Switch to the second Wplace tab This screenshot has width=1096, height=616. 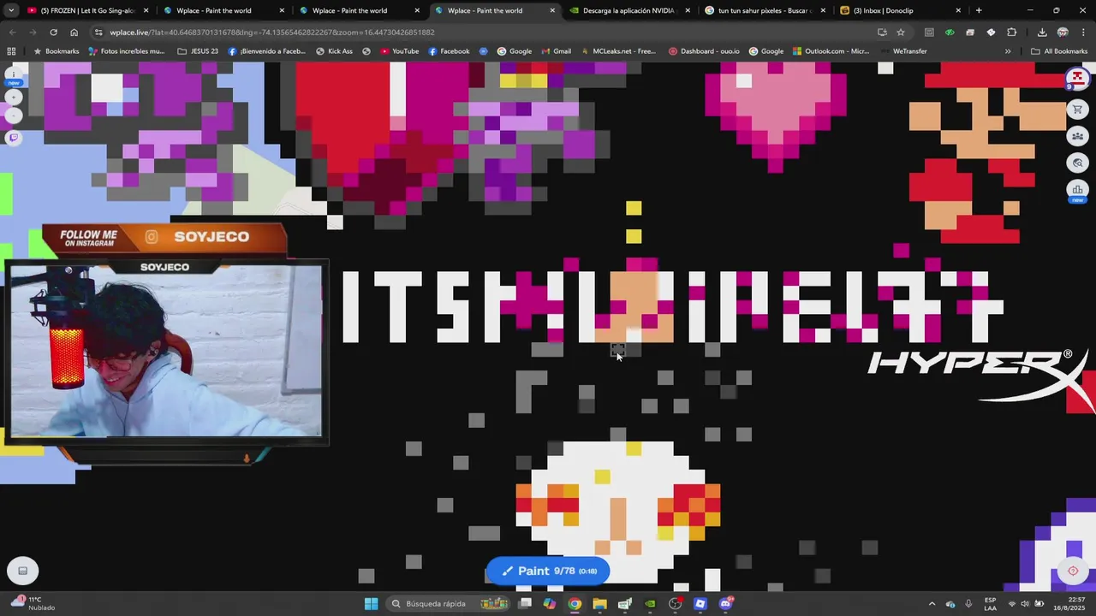point(358,10)
